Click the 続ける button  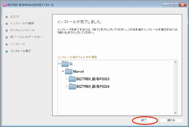click(171, 120)
